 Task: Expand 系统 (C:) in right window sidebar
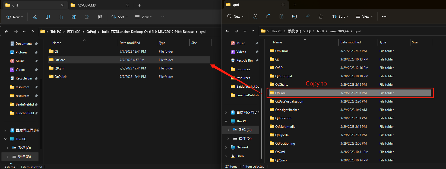228,130
